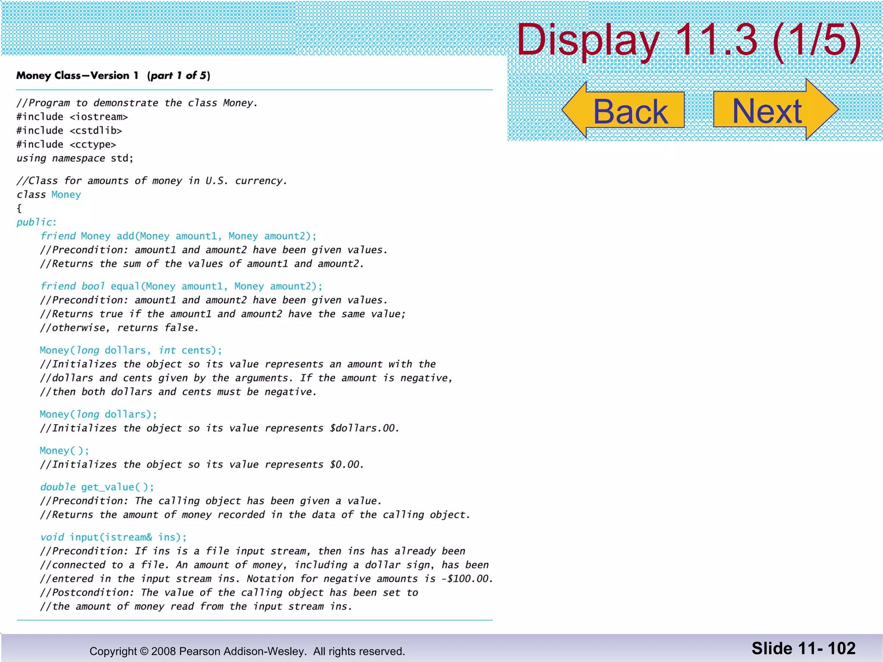This screenshot has width=883, height=662.
Task: Select the friend Money add declaration
Action: [178, 236]
